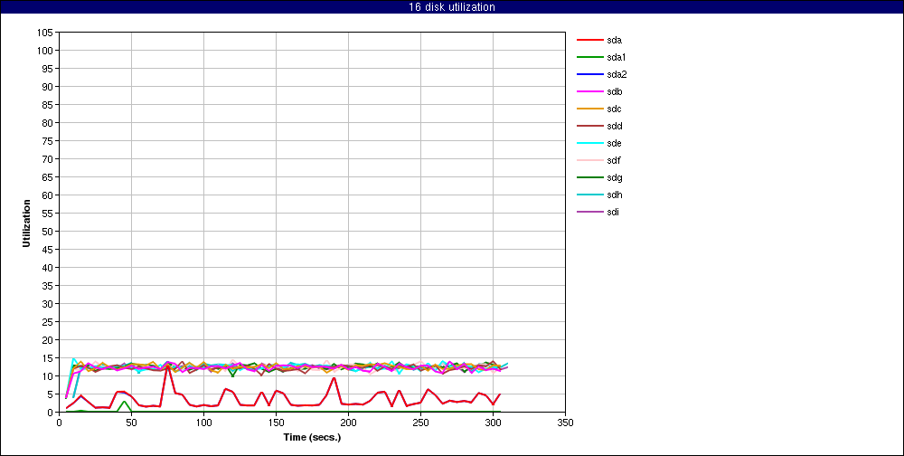Click the "Time (secs.)" x-axis title
Viewport: 904px width, 456px height.
tap(312, 437)
